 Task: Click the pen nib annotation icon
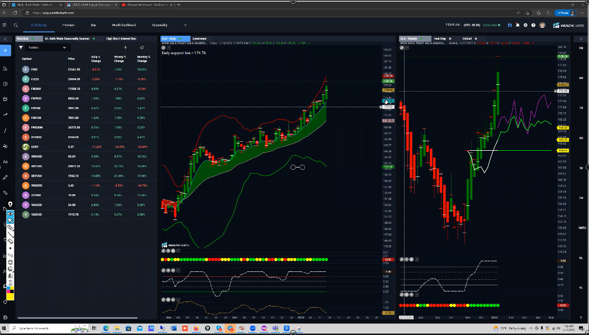[x=11, y=205]
